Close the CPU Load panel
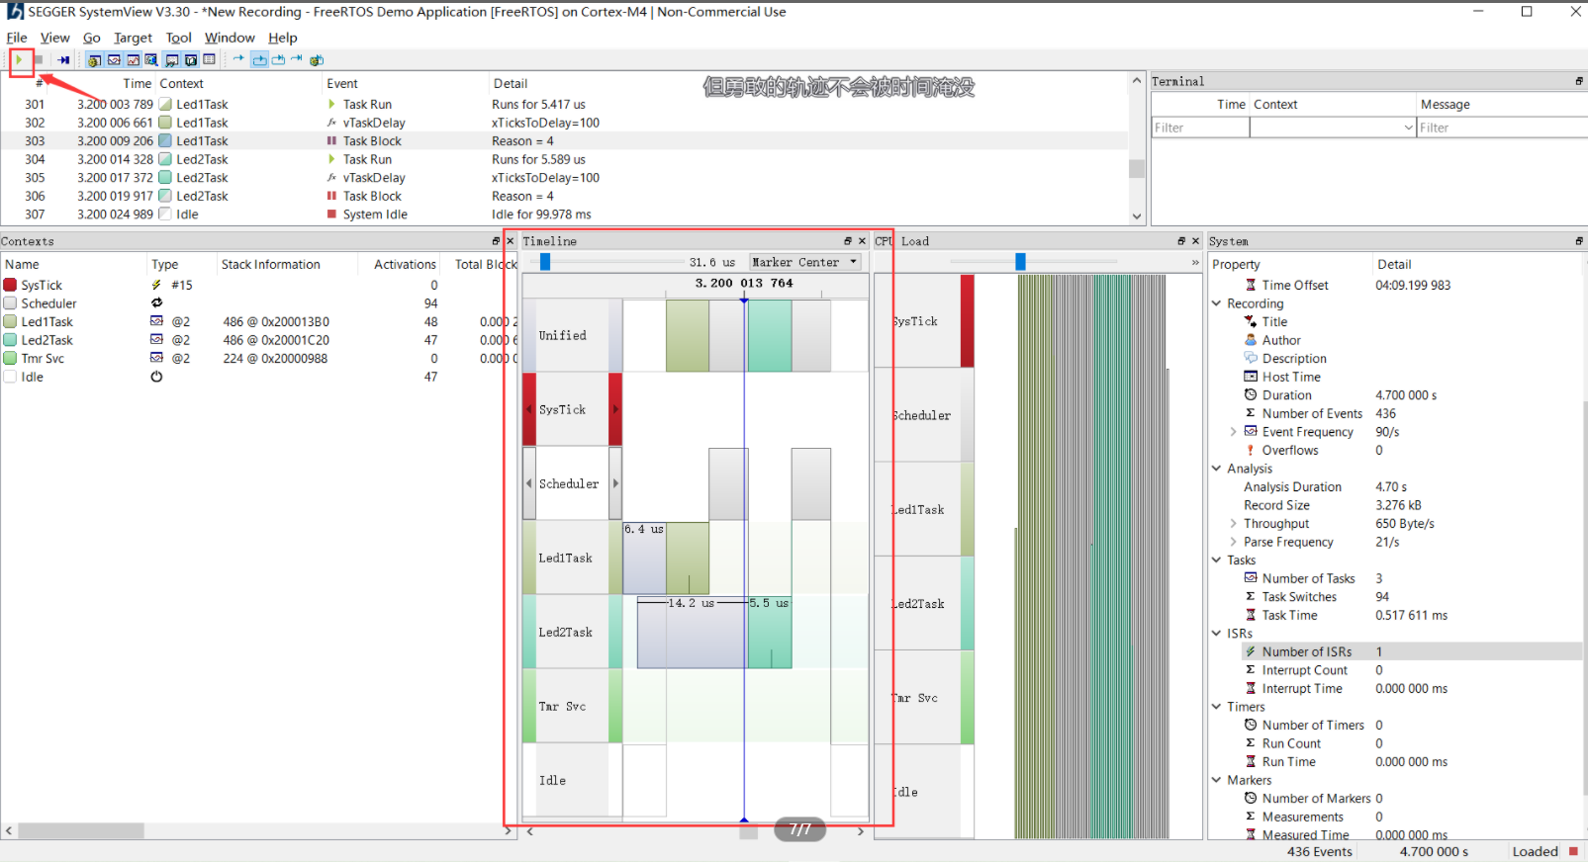Screen dimensions: 1588x862 pos(1195,241)
